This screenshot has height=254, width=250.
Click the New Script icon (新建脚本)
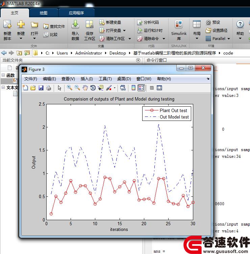(x=7, y=24)
